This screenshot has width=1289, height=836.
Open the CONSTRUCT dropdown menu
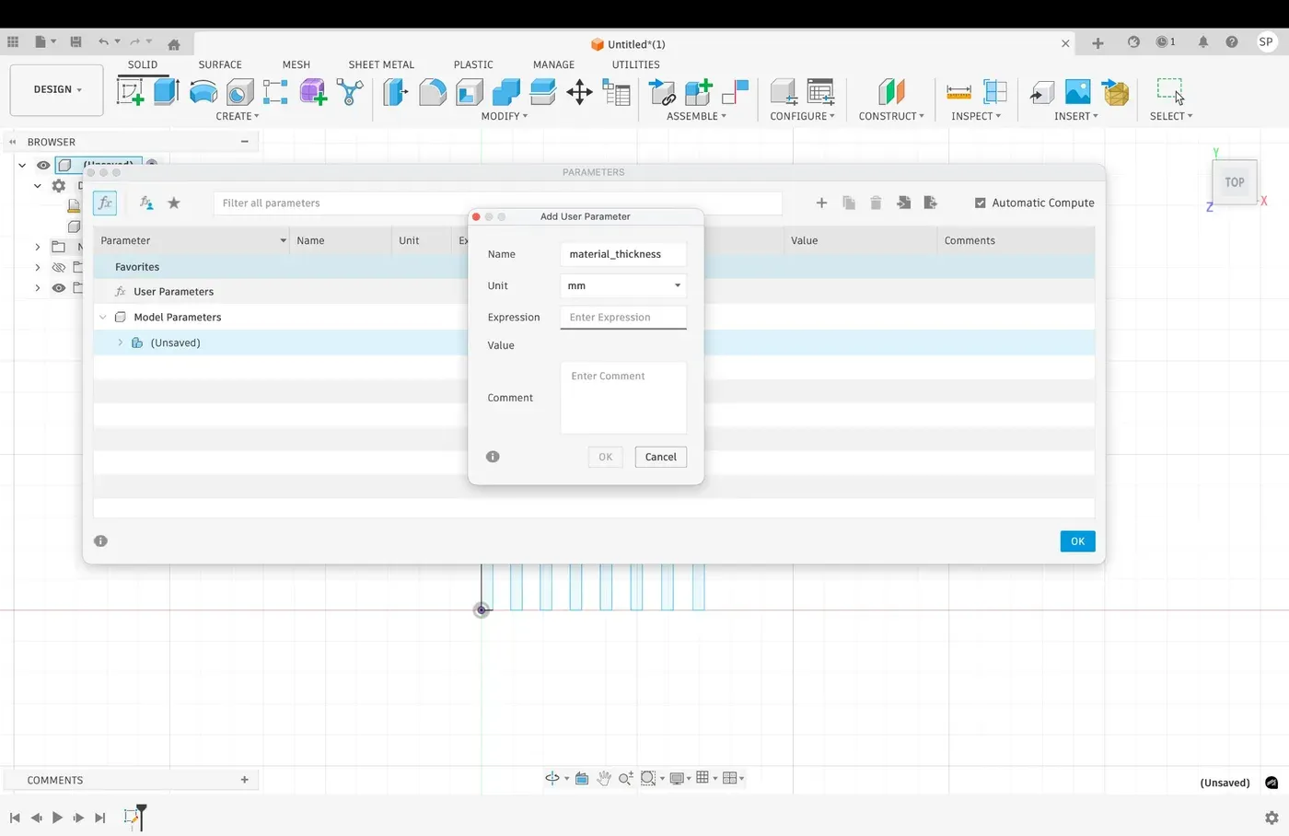(x=891, y=116)
